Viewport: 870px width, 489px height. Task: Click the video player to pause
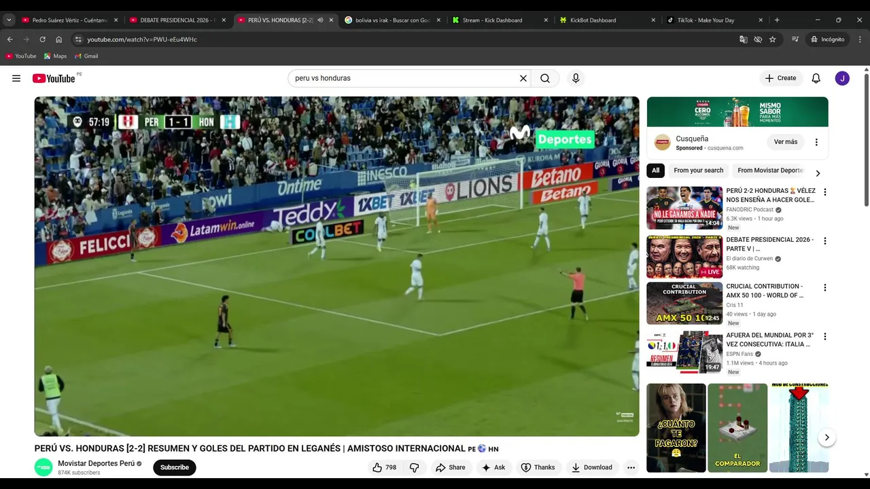tap(336, 266)
